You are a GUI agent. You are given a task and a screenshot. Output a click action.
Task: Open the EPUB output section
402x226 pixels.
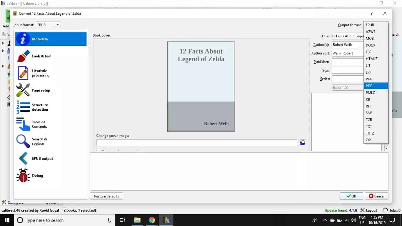[51, 158]
